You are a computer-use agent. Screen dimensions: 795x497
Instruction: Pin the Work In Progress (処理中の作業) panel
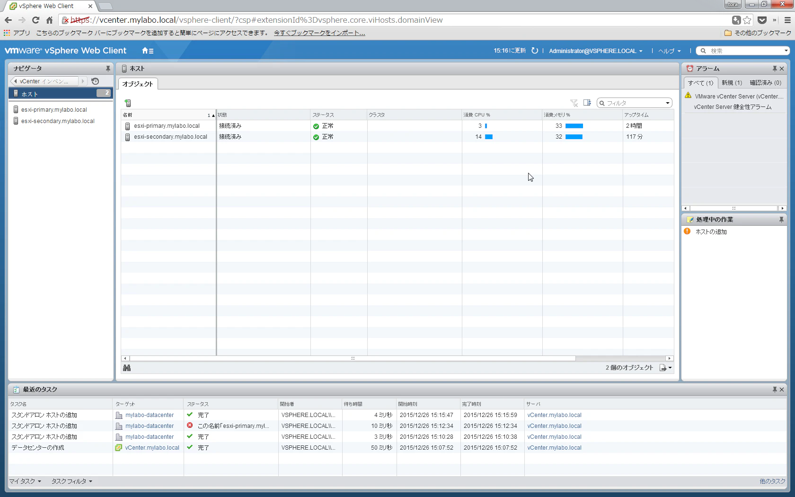(781, 220)
